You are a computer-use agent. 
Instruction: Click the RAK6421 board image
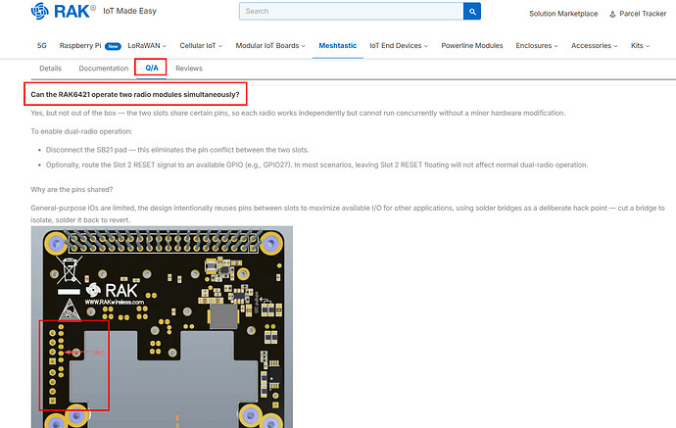pyautogui.click(x=162, y=327)
